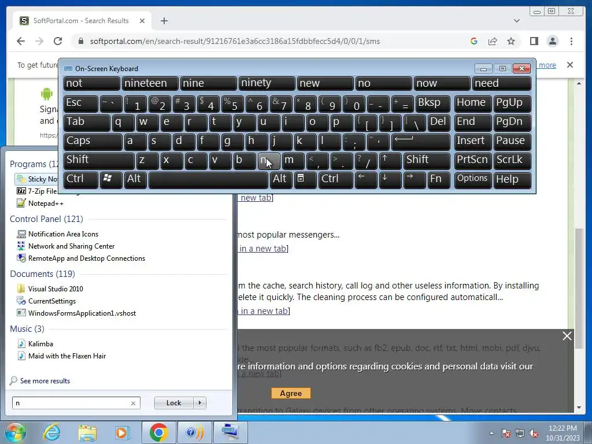Image resolution: width=592 pixels, height=444 pixels.
Task: Click the up arrow key on the keyboard
Action: click(x=390, y=161)
